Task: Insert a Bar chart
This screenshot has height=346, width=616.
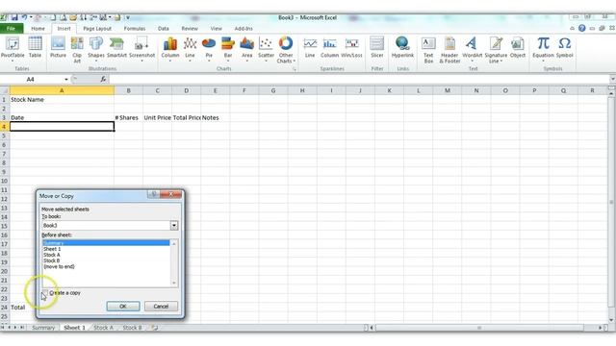Action: (x=228, y=49)
